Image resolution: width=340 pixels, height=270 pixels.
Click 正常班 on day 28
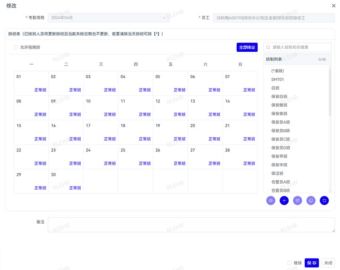[x=249, y=163]
